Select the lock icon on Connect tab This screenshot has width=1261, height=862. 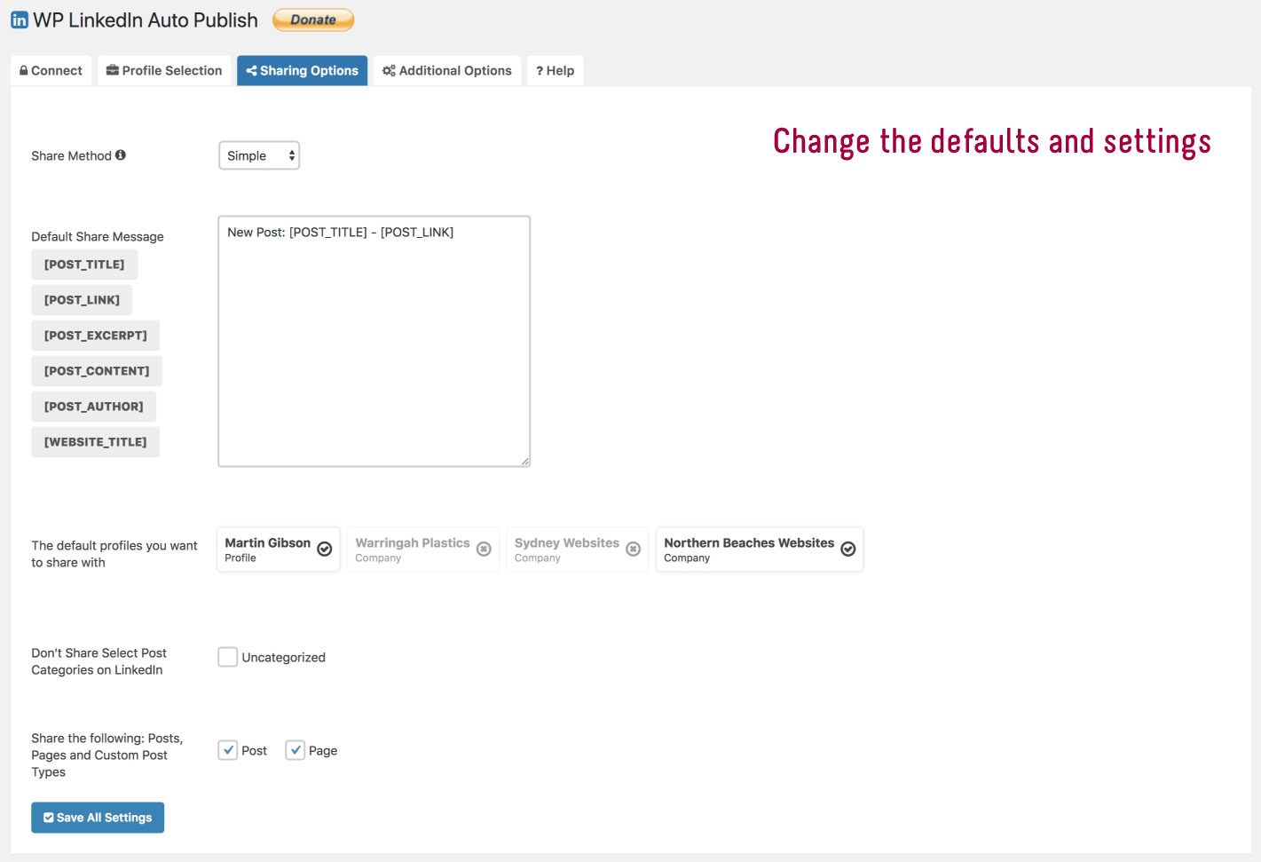click(x=25, y=70)
